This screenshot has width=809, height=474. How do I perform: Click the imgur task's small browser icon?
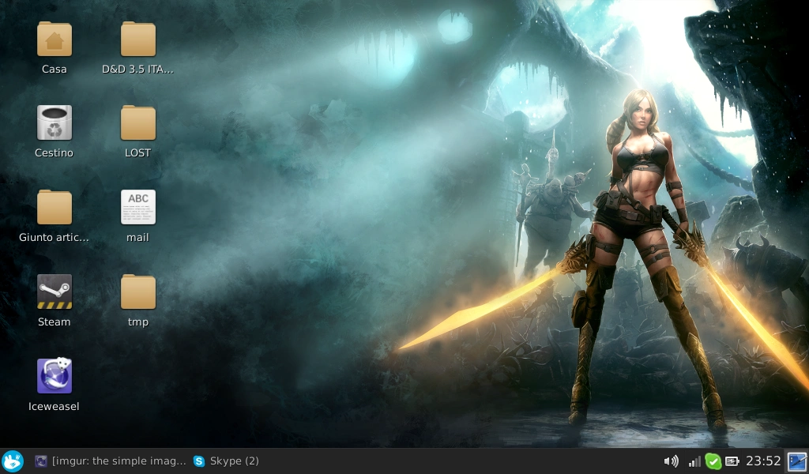[x=41, y=461]
